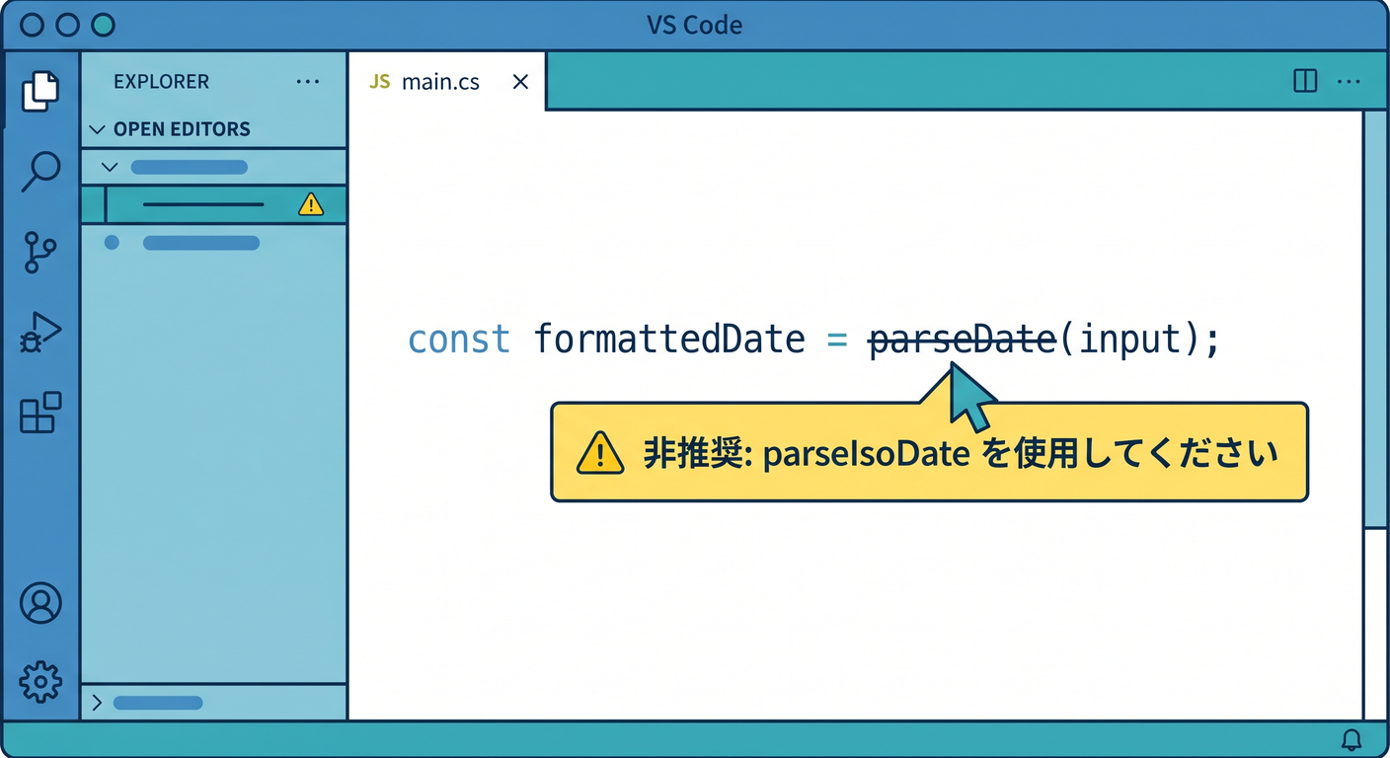
Task: Click the EXPLORER panel title
Action: pyautogui.click(x=161, y=82)
